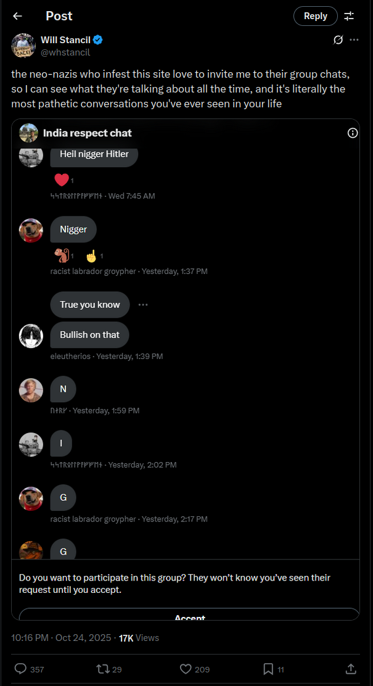Open reply filter settings icon
This screenshot has width=373, height=686.
coord(349,16)
